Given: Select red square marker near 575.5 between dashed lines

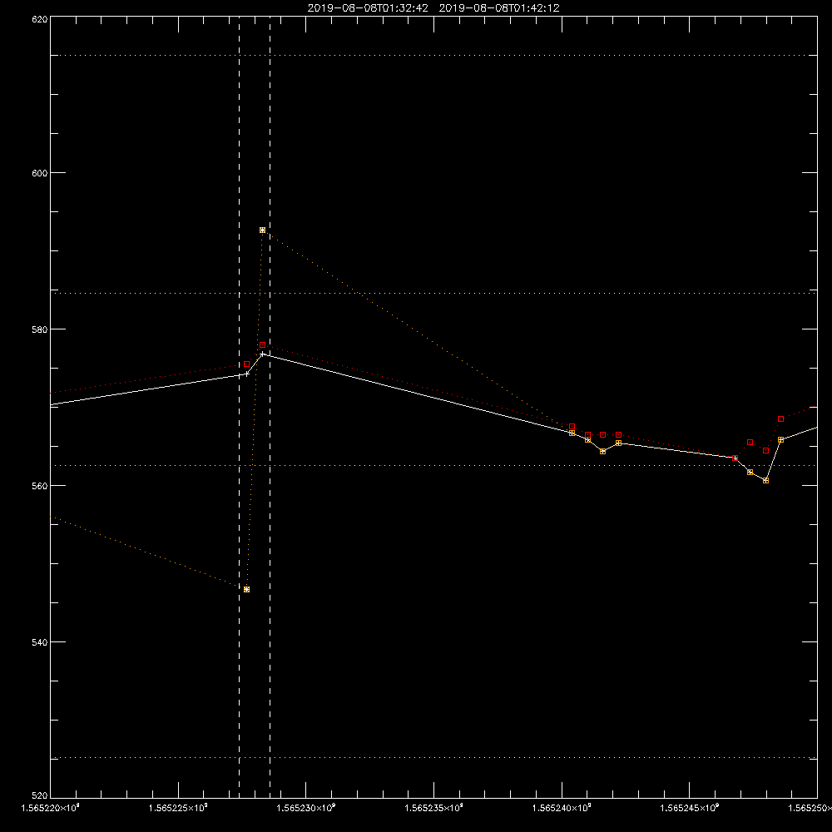Looking at the screenshot, I should pos(247,364).
